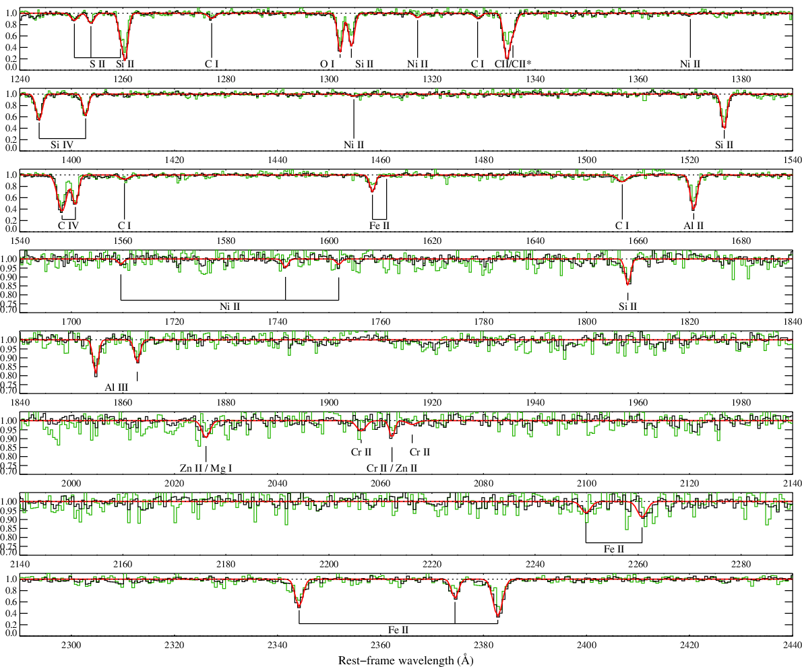This screenshot has width=802, height=667.
Task: Click the '1300' wavelength tick label
Action: 329,80
